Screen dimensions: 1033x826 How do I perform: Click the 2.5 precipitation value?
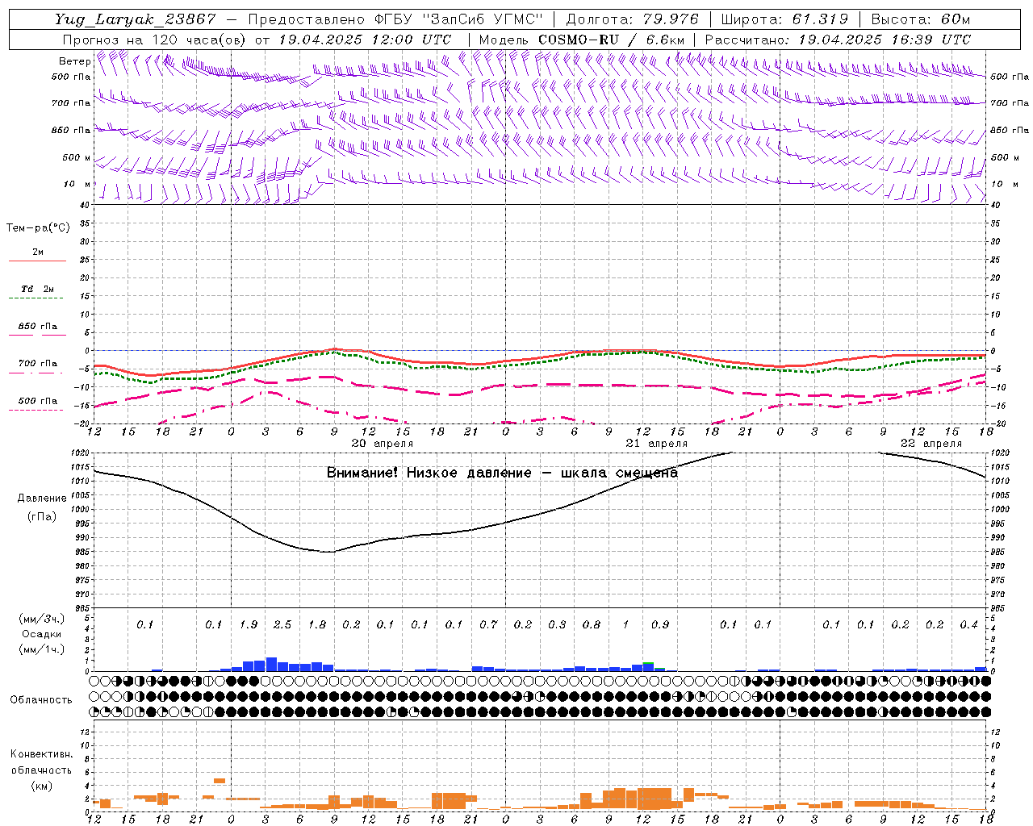click(x=282, y=625)
